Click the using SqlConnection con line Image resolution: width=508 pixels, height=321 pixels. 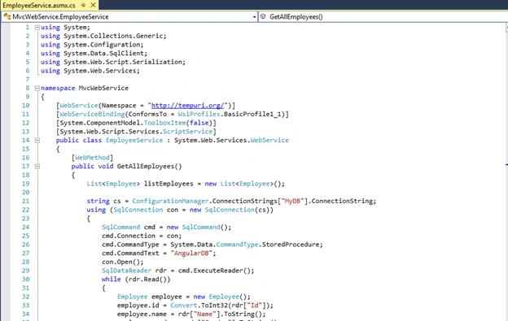[x=180, y=210]
